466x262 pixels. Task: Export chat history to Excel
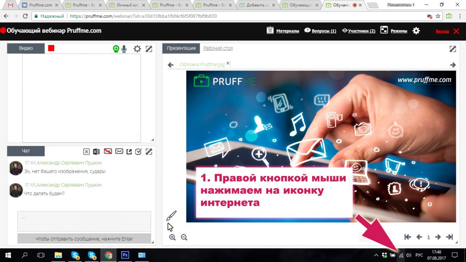(x=96, y=151)
